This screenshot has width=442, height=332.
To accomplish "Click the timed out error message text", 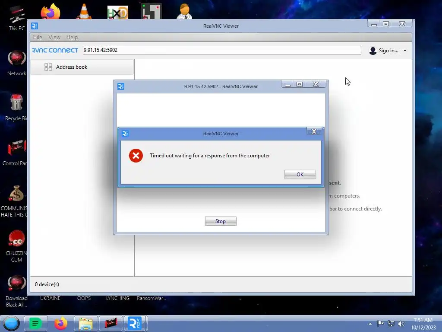I will 210,156.
